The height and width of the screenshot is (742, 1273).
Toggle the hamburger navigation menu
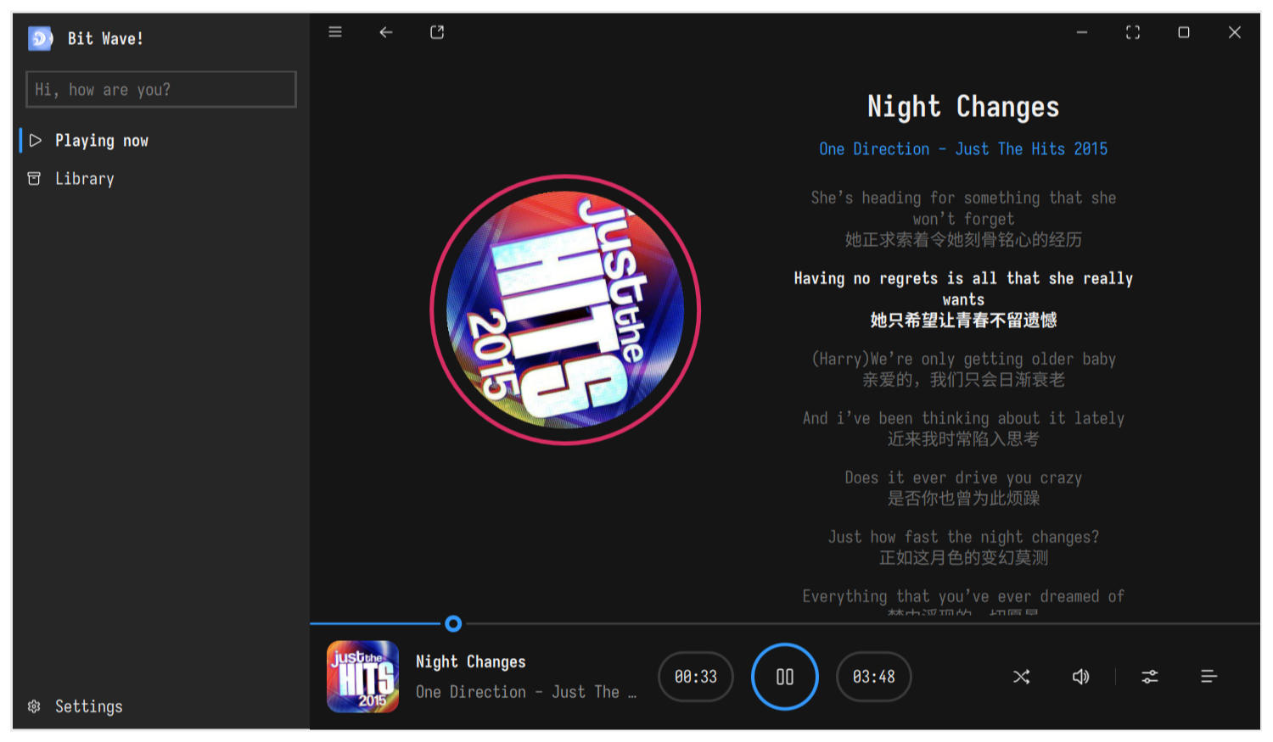tap(335, 32)
